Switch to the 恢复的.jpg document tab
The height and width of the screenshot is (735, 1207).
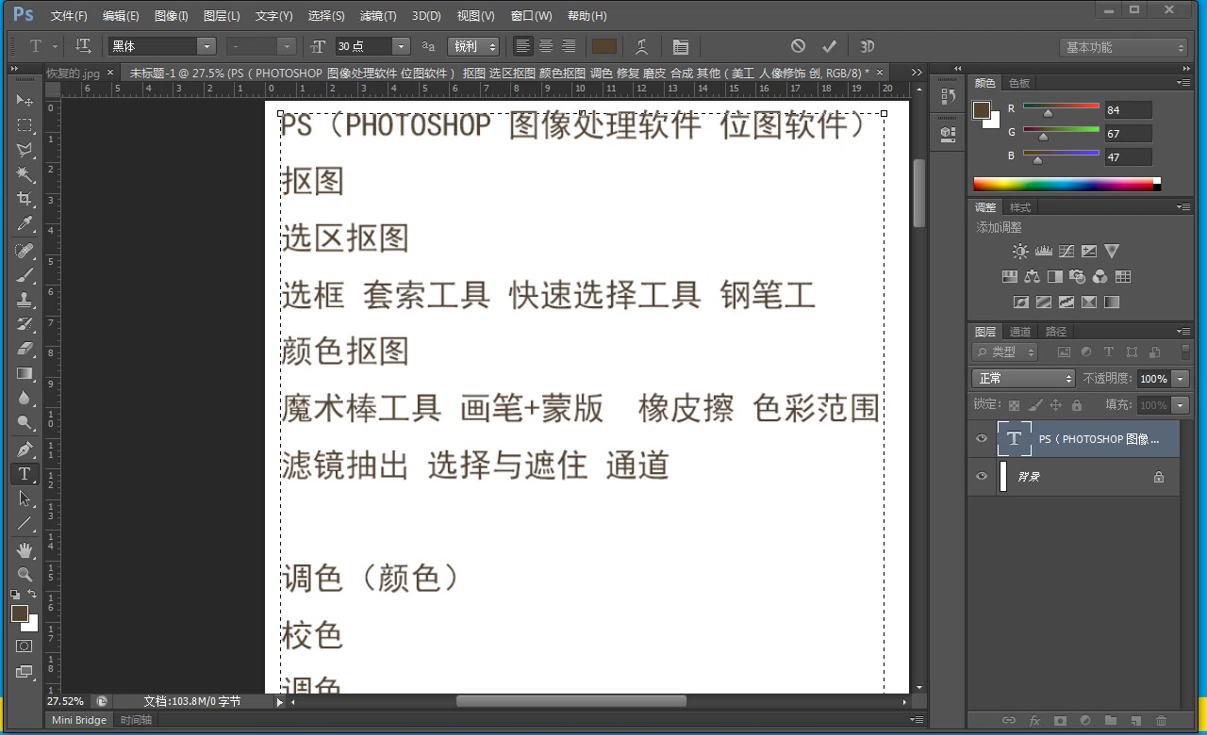click(73, 73)
